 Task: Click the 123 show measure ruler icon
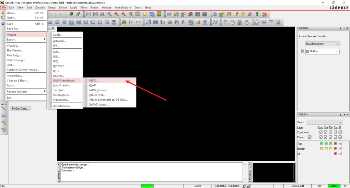pyautogui.click(x=229, y=14)
